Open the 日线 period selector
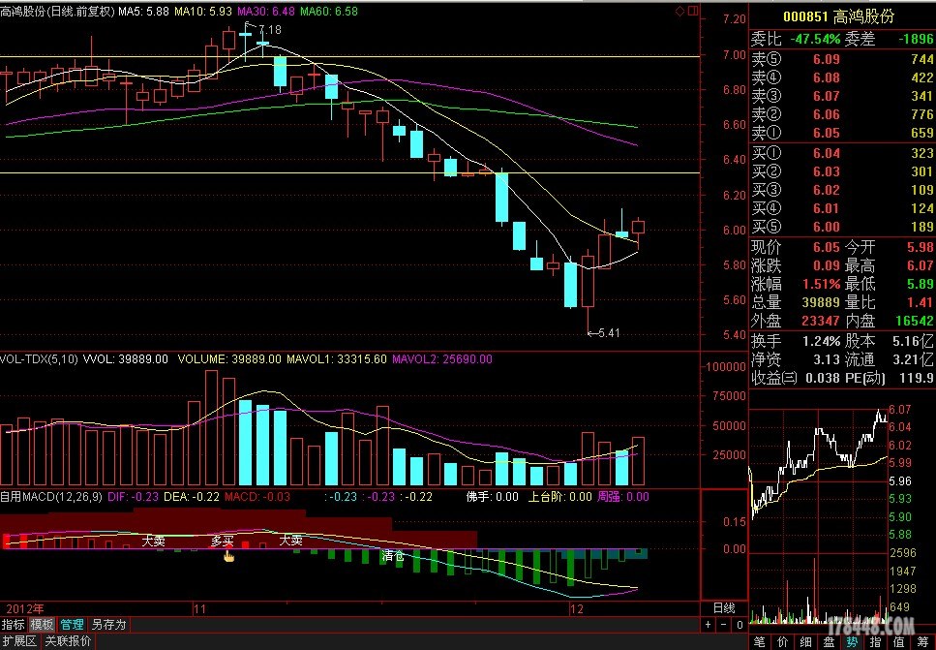936x650 pixels. [x=724, y=608]
